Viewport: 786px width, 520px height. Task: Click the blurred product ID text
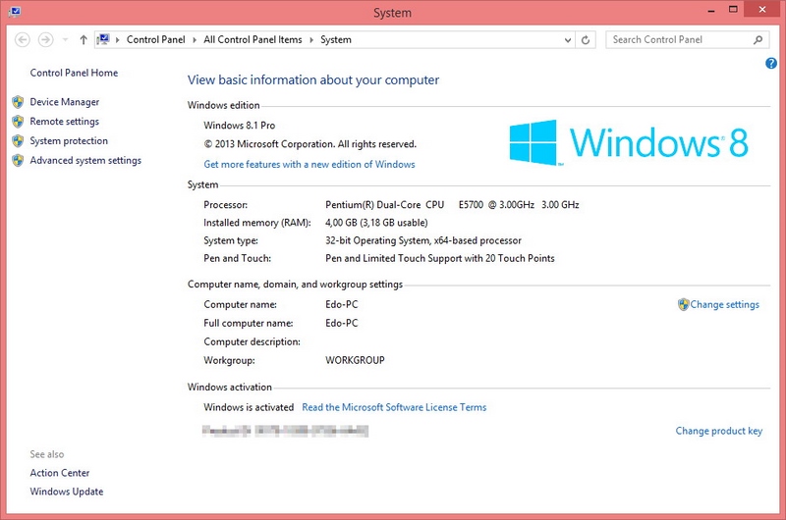pos(285,431)
